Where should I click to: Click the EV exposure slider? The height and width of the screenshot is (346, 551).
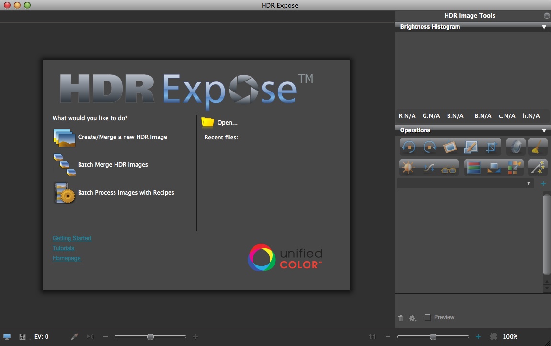(x=150, y=337)
